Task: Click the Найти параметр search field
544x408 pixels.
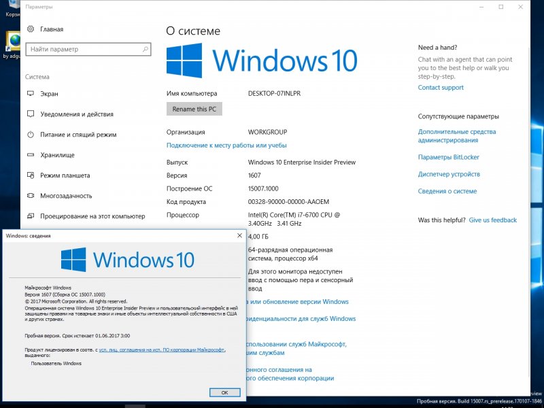Action: tap(88, 49)
